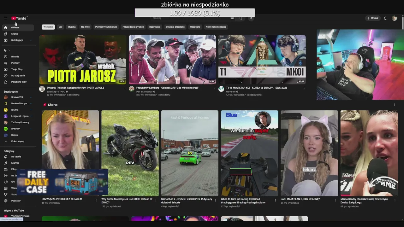Image resolution: width=404 pixels, height=227 pixels.
Task: Select Playlisty YouTube Mix chip
Action: tap(106, 27)
